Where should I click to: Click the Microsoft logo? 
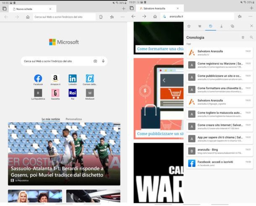click(x=64, y=42)
